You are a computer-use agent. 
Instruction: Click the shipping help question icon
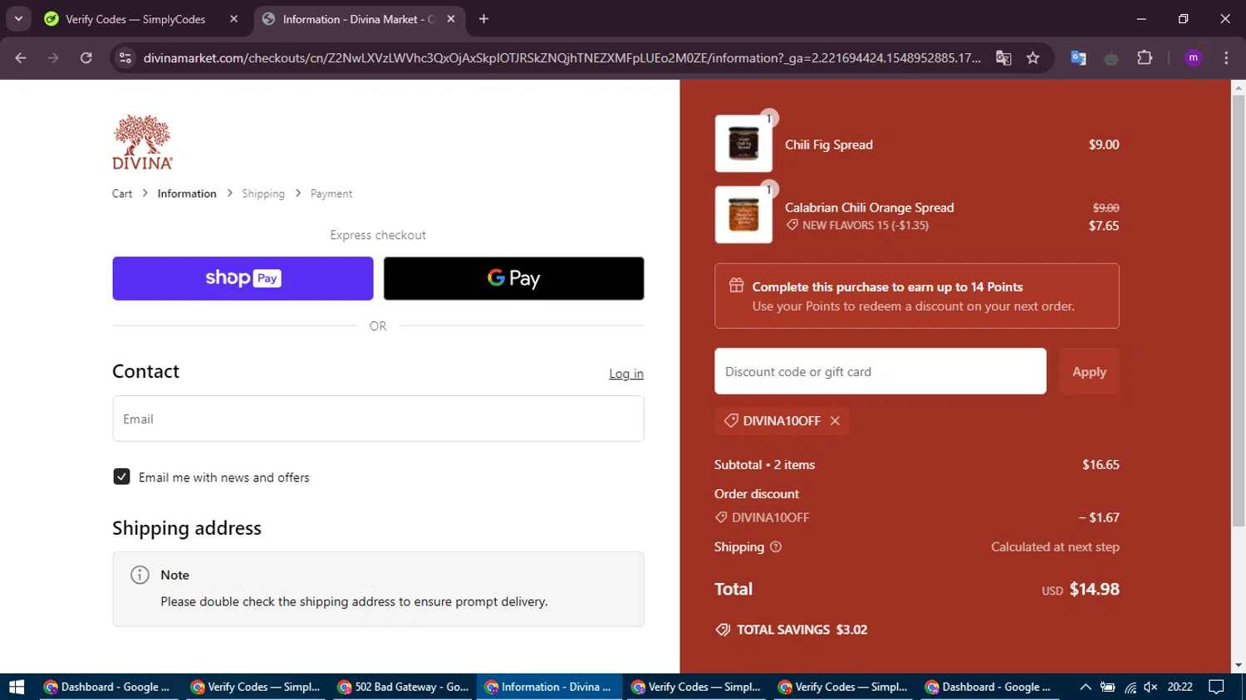(x=776, y=546)
